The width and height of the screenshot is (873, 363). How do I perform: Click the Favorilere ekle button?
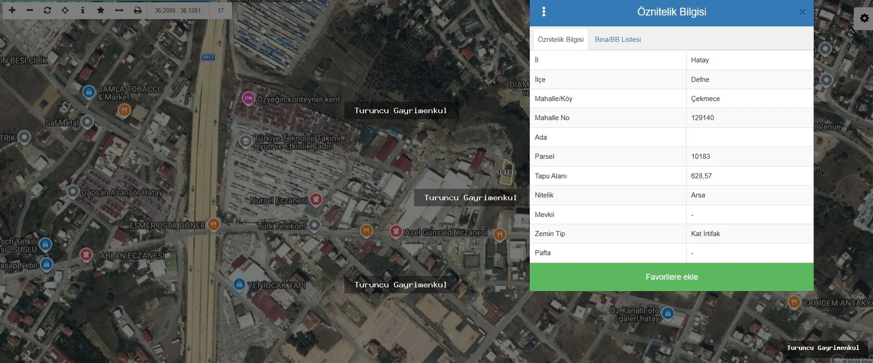pyautogui.click(x=672, y=277)
